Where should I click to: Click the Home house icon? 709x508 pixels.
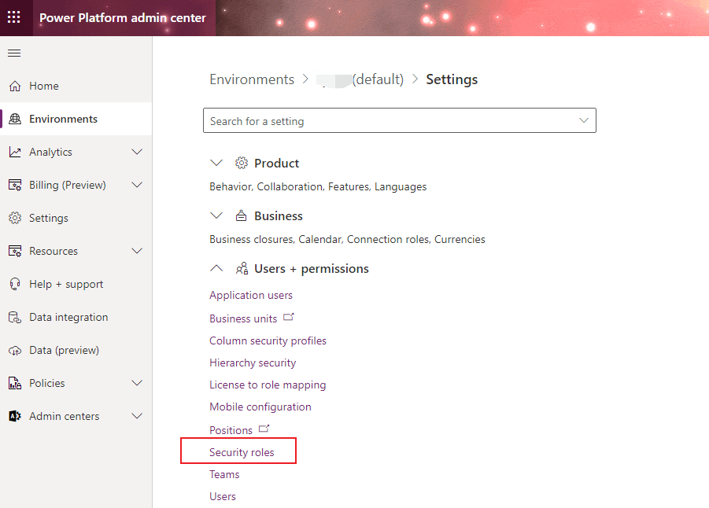coord(15,86)
